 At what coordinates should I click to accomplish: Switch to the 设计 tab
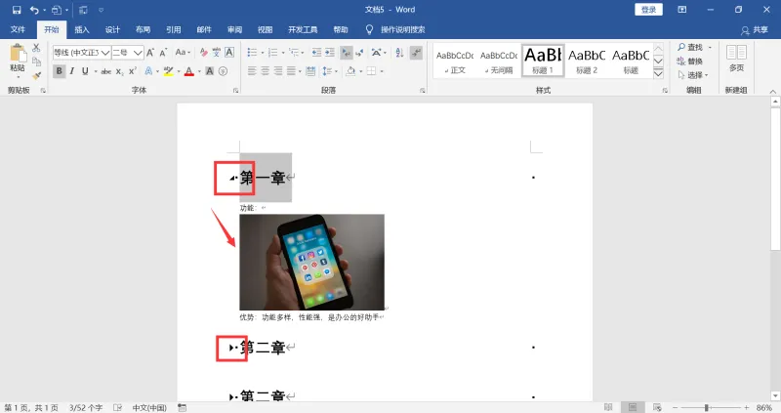point(112,30)
